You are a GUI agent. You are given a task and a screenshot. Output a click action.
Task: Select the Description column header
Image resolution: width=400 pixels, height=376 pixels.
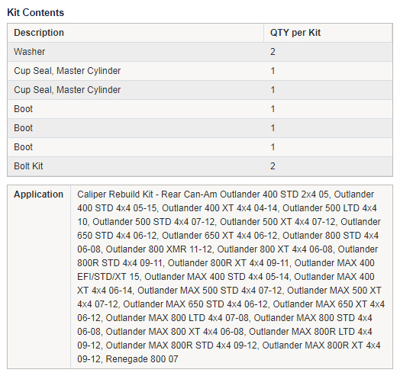coord(39,33)
